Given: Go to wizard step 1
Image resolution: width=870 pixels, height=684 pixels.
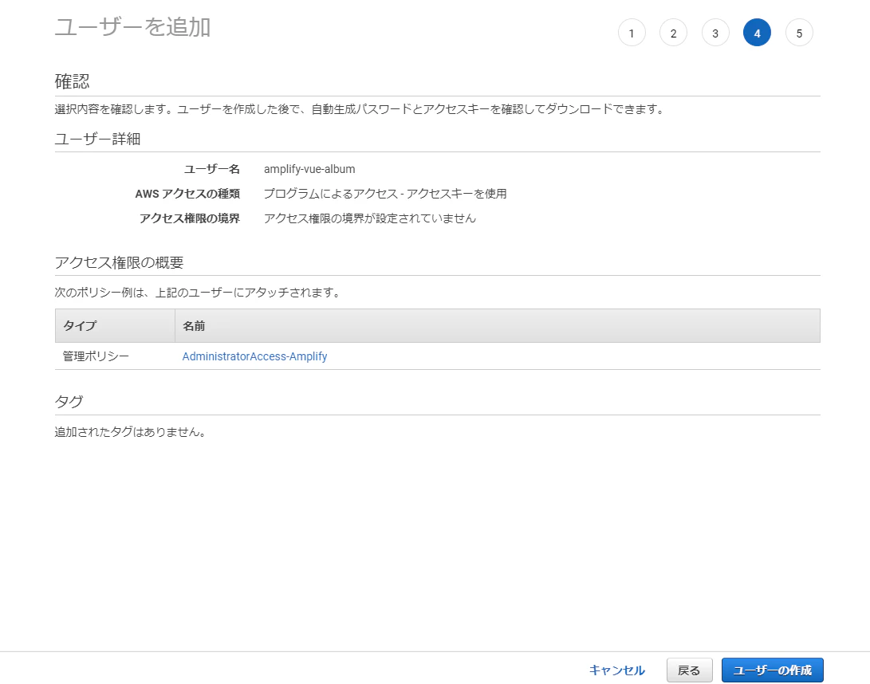Looking at the screenshot, I should pos(632,33).
